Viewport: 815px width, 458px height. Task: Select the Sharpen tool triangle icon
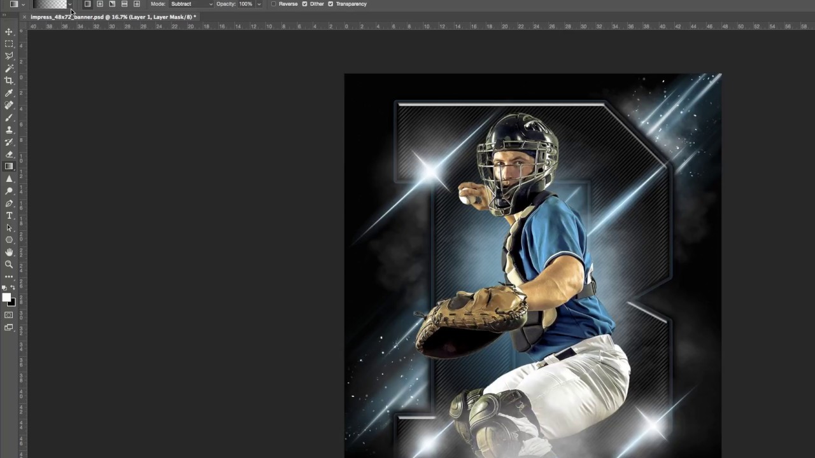9,179
